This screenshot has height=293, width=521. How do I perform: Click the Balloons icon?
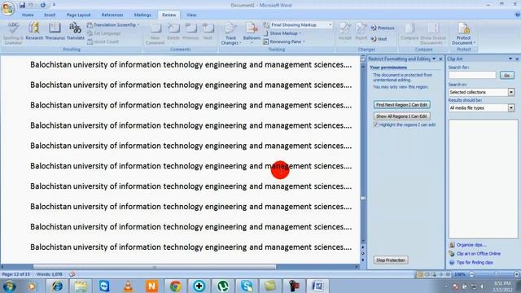[x=252, y=33]
